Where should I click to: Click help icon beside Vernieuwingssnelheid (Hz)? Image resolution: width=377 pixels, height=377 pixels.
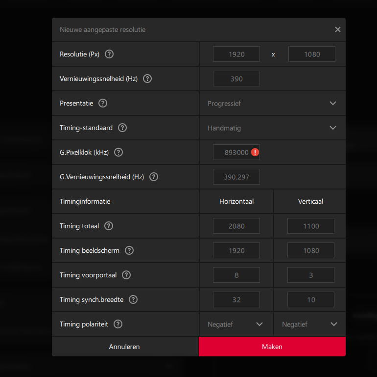[147, 79]
